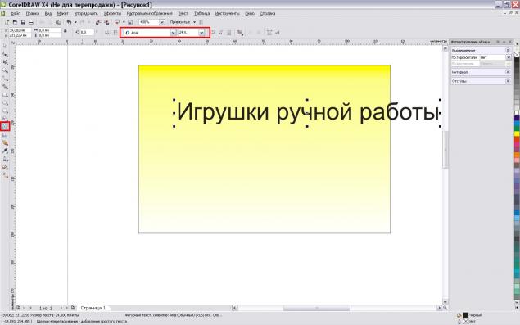Open the Undo history dropdown arrow
The width and height of the screenshot is (520, 325).
click(75, 22)
